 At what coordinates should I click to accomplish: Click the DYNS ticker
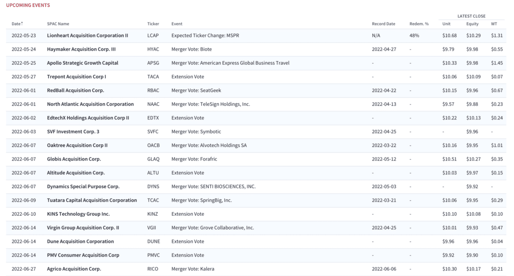pos(153,187)
